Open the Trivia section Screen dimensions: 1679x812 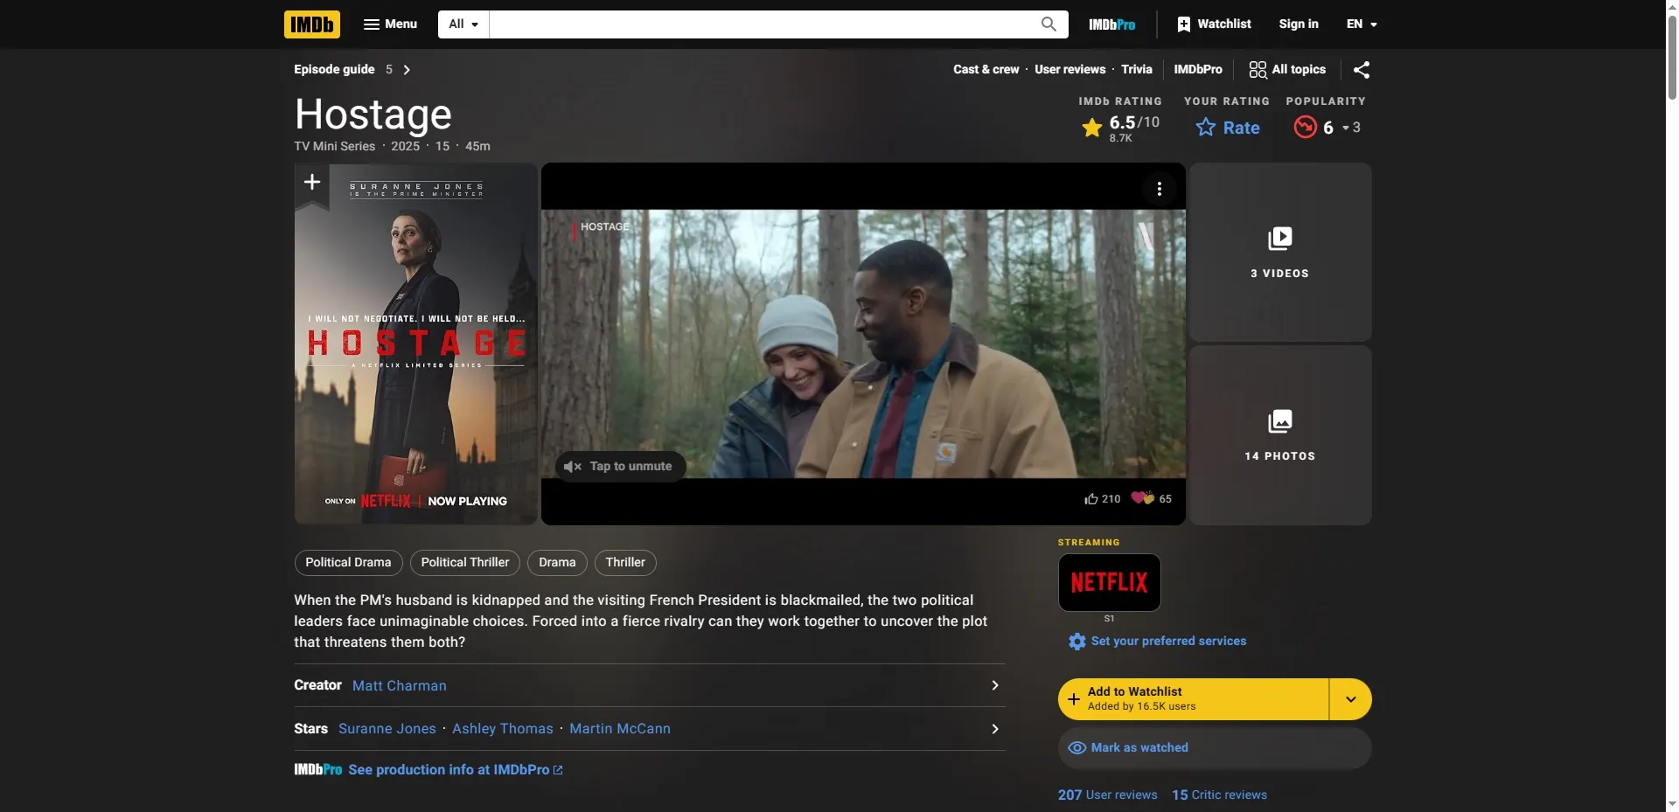[x=1136, y=69]
